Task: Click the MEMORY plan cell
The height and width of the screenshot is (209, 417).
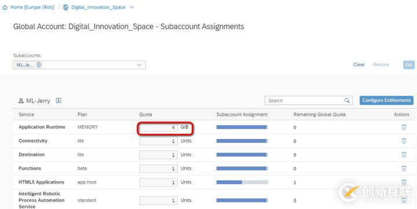Action: tap(87, 127)
